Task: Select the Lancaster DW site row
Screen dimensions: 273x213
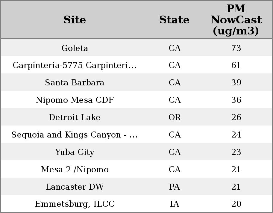Action: tap(75, 187)
